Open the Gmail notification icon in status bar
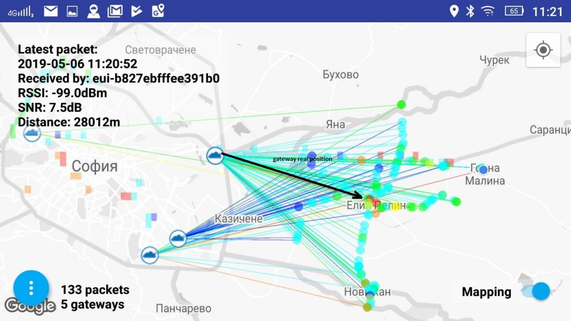 115,9
